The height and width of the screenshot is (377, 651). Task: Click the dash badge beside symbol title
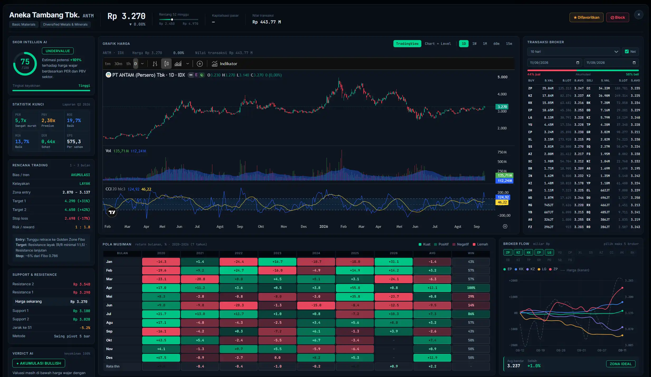click(191, 75)
